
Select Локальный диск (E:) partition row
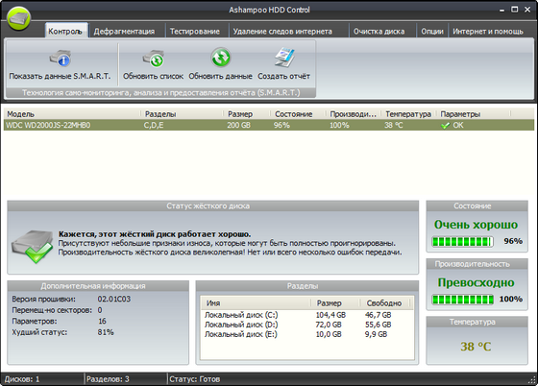(306, 334)
